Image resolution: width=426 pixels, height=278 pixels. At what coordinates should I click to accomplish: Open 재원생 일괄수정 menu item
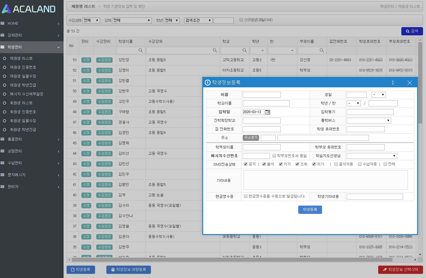tap(23, 76)
